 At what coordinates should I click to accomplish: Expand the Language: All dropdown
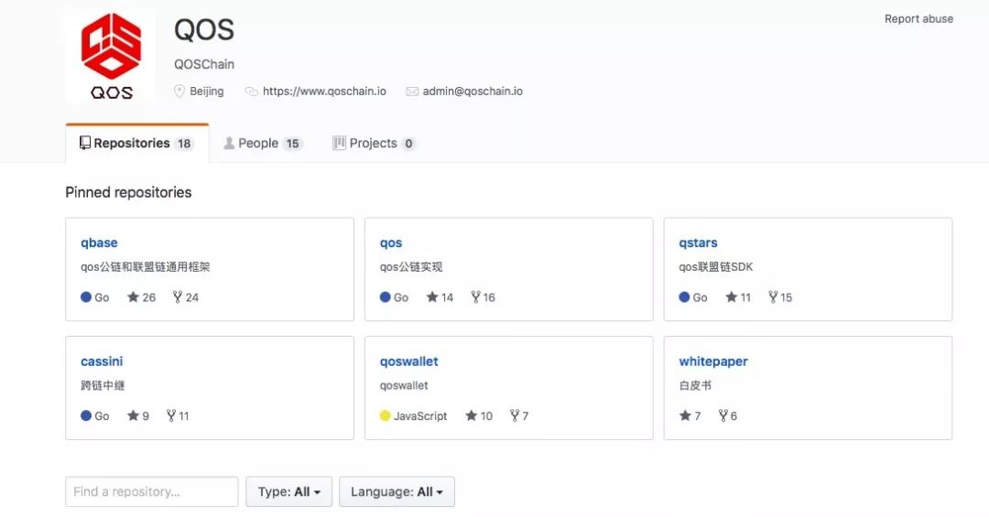pos(397,491)
